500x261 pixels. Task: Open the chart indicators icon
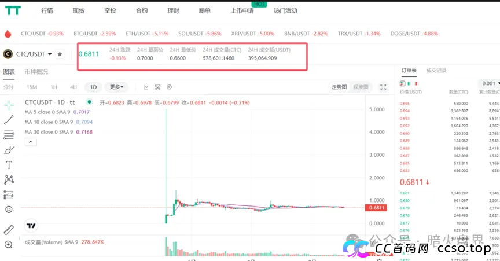point(146,87)
